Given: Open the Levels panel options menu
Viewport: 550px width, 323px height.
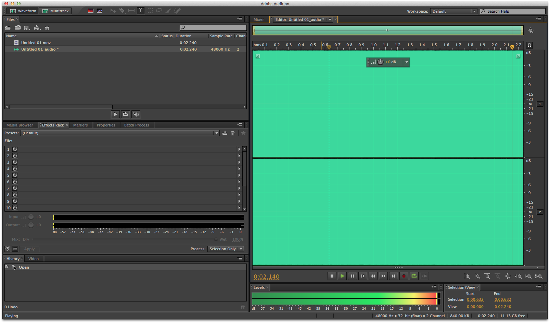Looking at the screenshot, I should click(434, 287).
